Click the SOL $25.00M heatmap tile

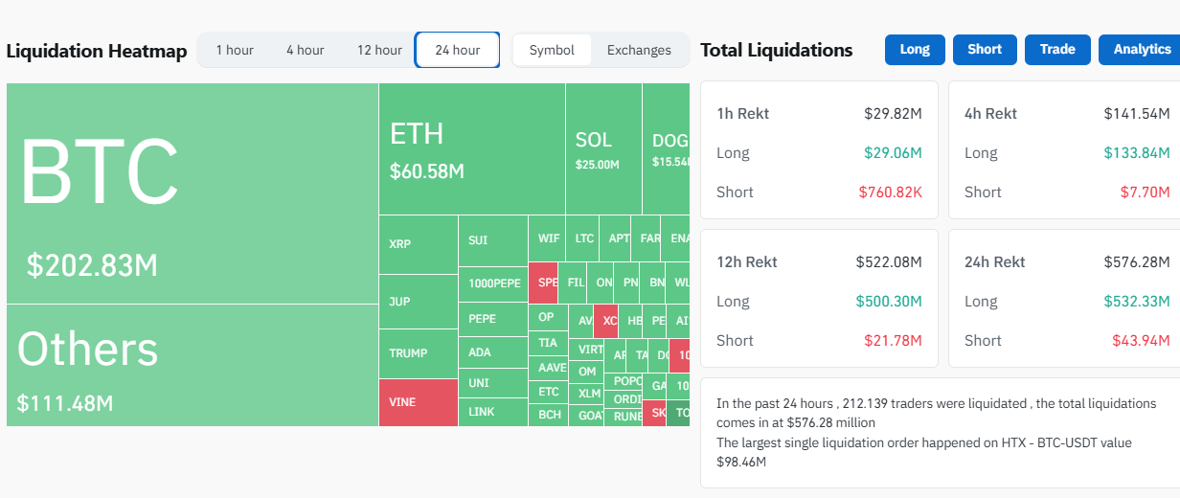pyautogui.click(x=602, y=149)
